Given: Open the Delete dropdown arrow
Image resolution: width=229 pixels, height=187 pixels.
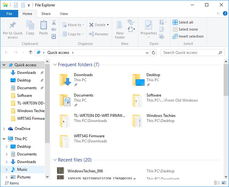Looking at the screenshot, I should click(x=108, y=25).
